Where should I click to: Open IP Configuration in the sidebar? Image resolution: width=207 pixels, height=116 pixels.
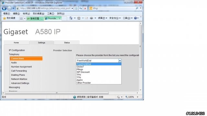click(17, 50)
